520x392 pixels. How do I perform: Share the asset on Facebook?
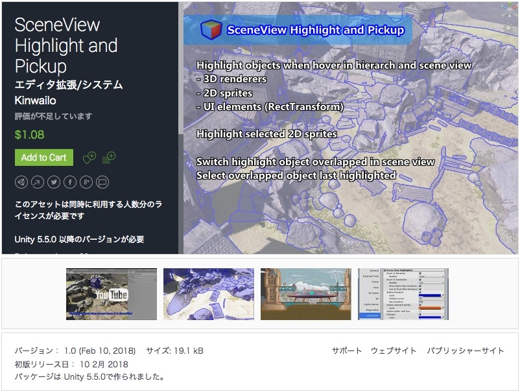tap(70, 182)
